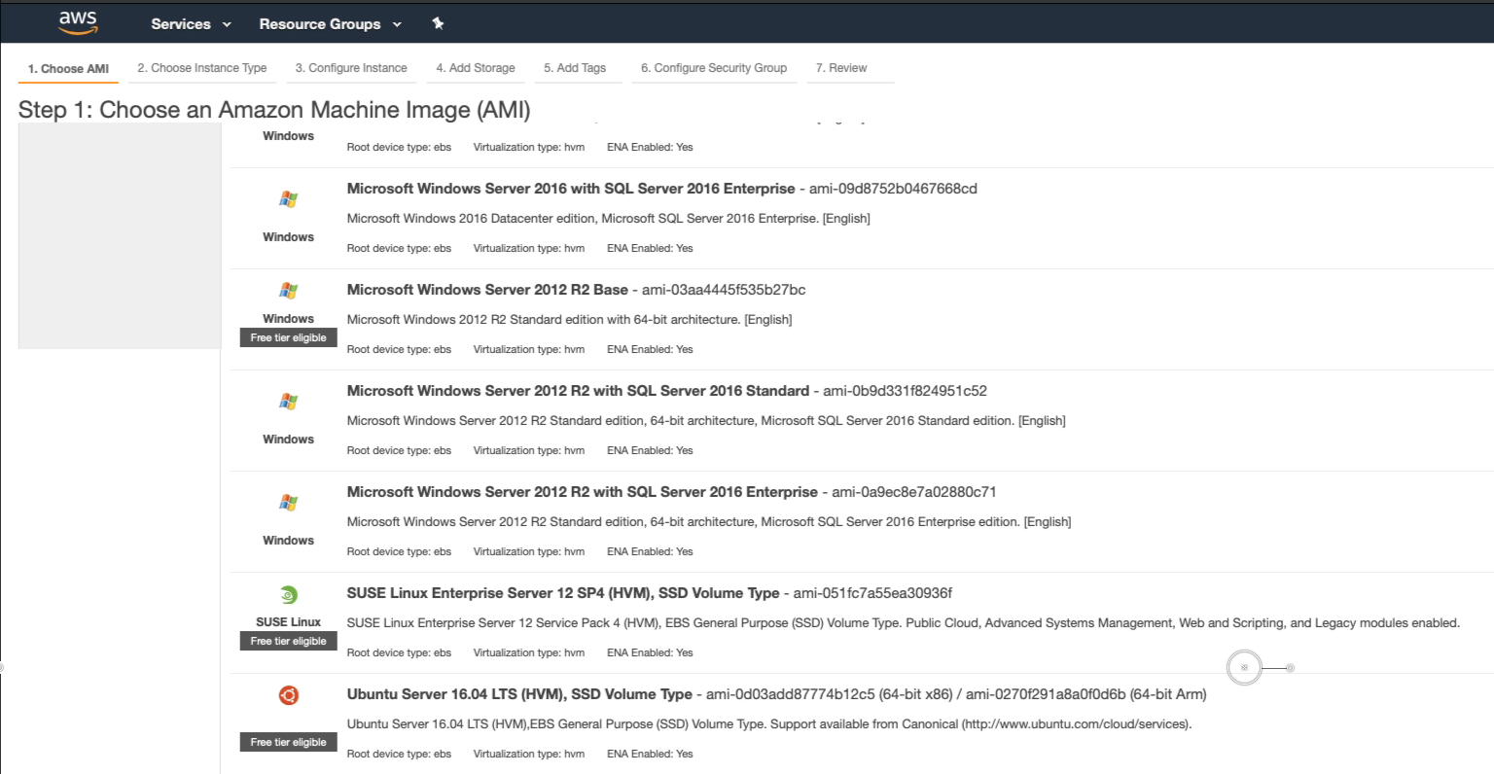This screenshot has height=774, width=1494.
Task: Click Server 2012 R2 SQL Server 2016 Enterprise title
Action: pos(583,492)
